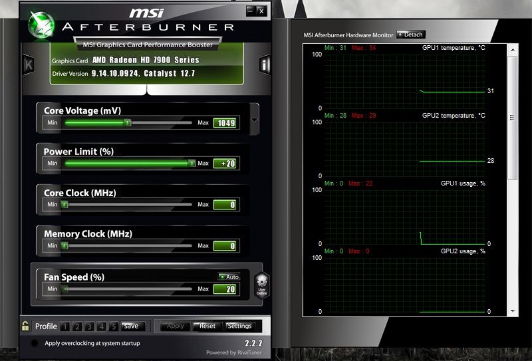This screenshot has height=361, width=532.
Task: Select profile slot 2
Action: (77, 326)
